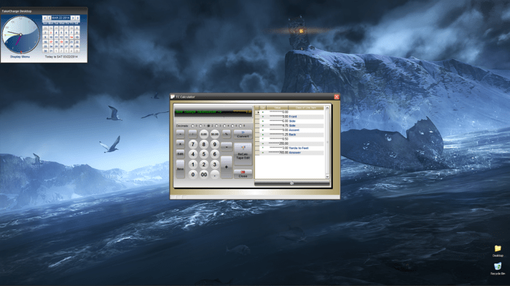
Task: Click the Close button with red icon
Action: pyautogui.click(x=243, y=174)
